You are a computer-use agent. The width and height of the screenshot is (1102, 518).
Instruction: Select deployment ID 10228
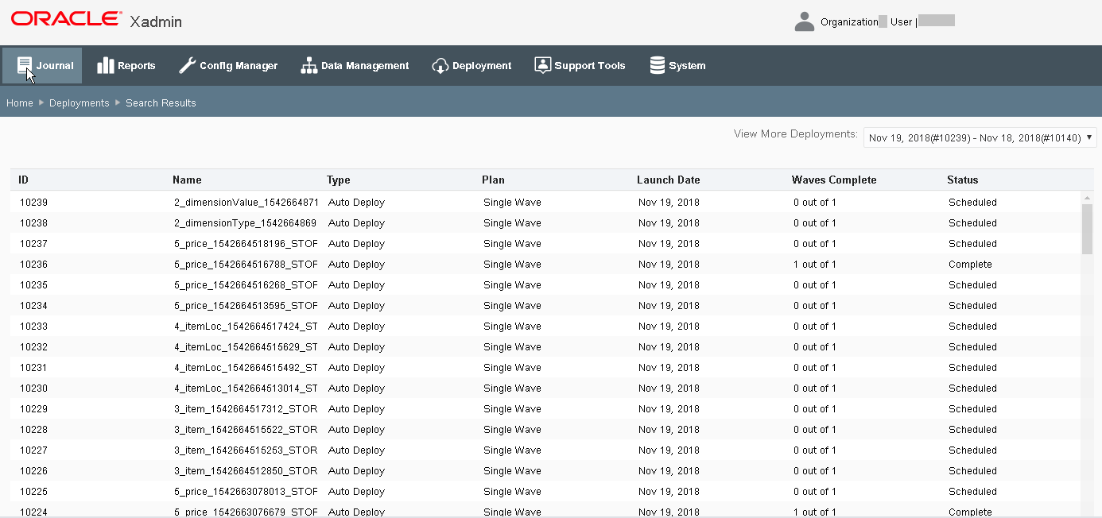[x=33, y=430]
